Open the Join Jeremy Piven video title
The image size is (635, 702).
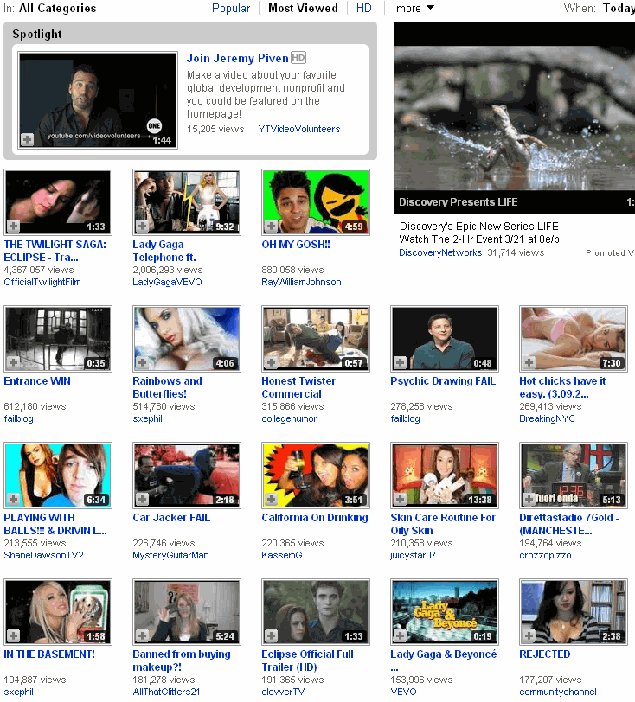point(238,58)
